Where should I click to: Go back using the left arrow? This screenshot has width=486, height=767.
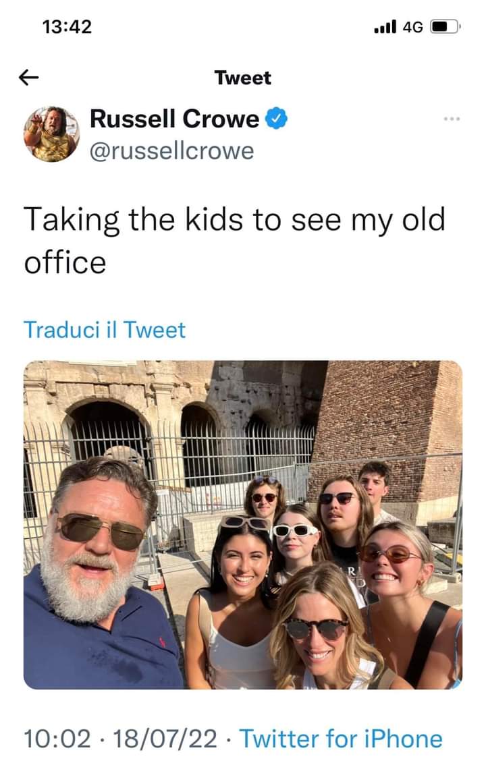[28, 78]
